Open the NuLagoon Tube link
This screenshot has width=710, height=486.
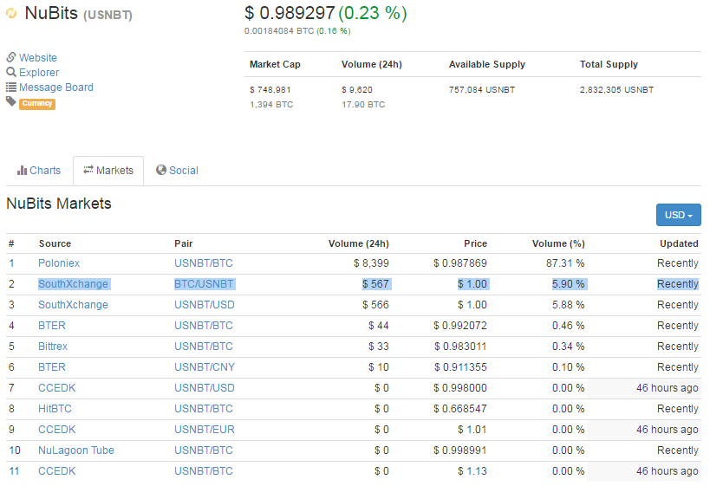pos(76,450)
